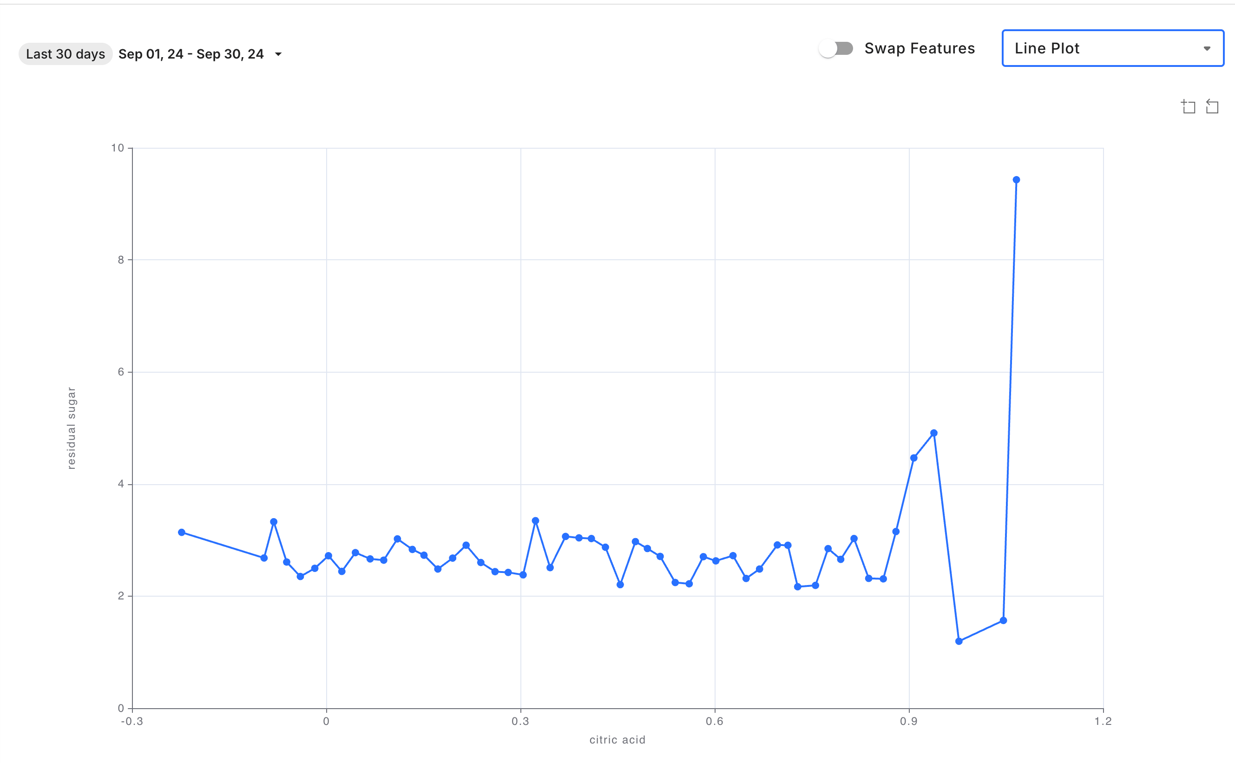Click the peak data point near 4.9
Screen dimensions: 1235x763
(934, 433)
